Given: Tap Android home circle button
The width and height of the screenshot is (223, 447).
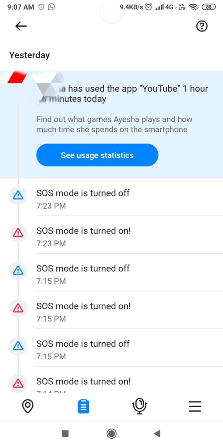Looking at the screenshot, I should (111, 433).
